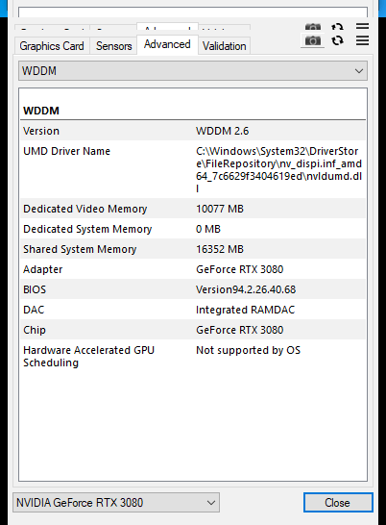The image size is (386, 525).
Task: Click the 0 MB dedicated system memory value
Action: [x=208, y=229]
